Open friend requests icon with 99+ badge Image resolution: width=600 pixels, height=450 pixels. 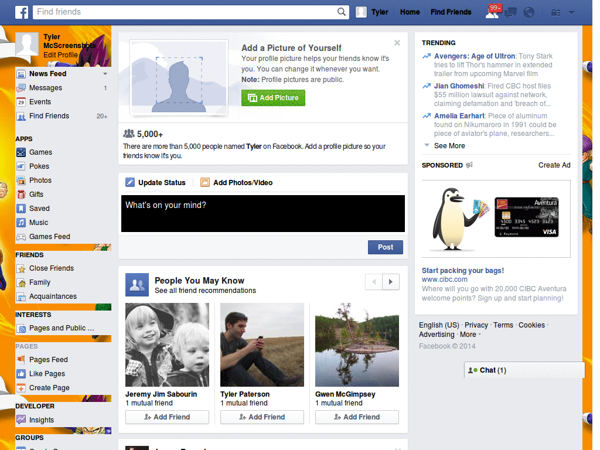[x=492, y=12]
